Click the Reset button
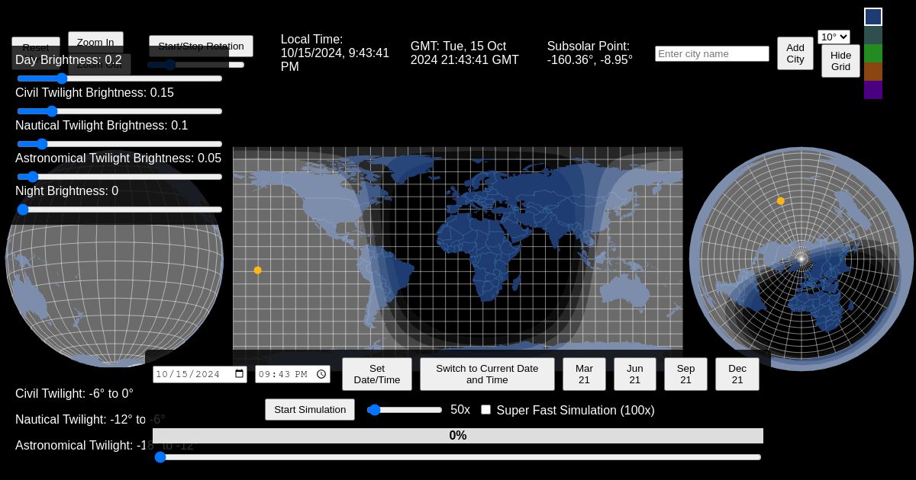This screenshot has width=916, height=480. pyautogui.click(x=36, y=47)
